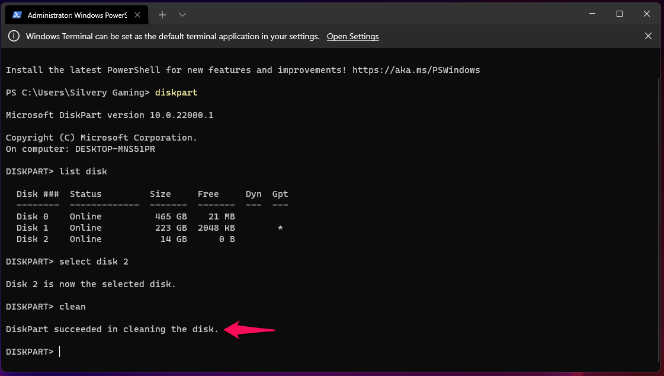Click the yellow 'diskpart' command text
Viewport: 664px width, 376px height.
tap(176, 93)
